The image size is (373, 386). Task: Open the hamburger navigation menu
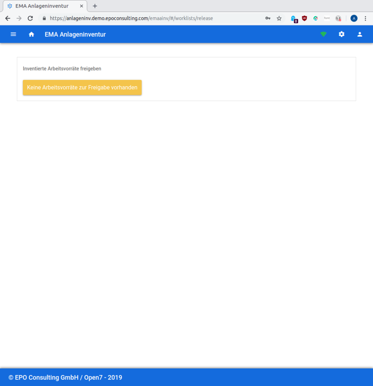click(x=13, y=34)
